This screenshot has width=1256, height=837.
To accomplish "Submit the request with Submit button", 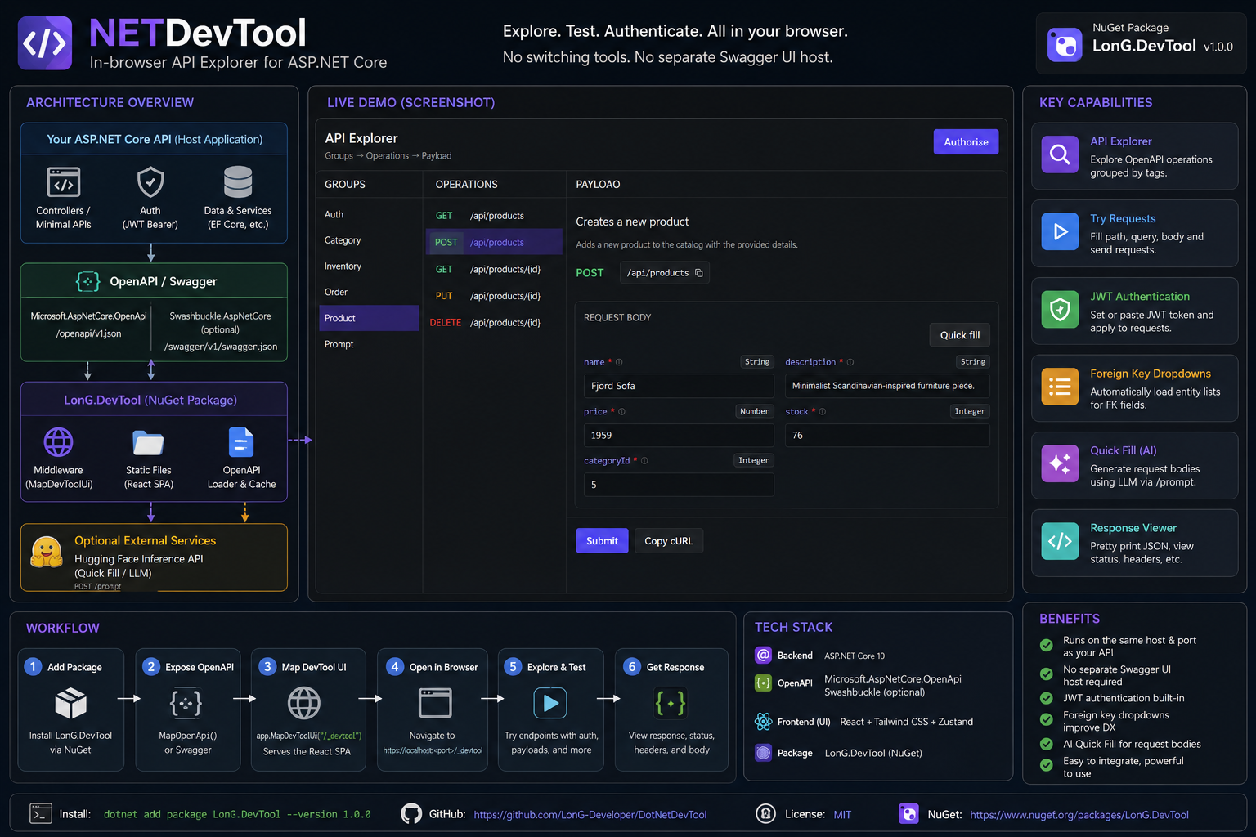I will coord(602,541).
